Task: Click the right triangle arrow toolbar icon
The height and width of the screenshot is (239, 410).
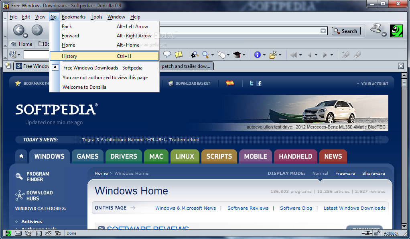Action: pos(325,55)
